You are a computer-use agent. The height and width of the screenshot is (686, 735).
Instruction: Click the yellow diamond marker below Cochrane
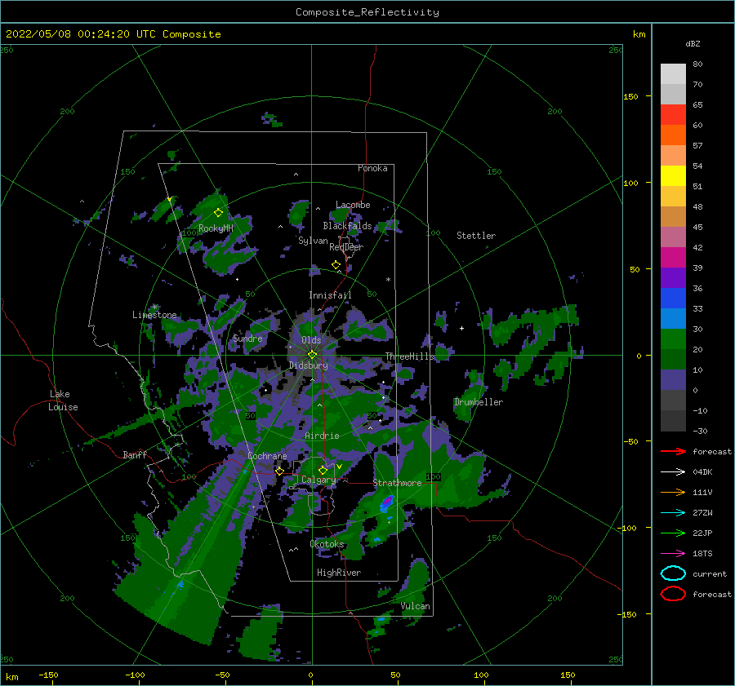[279, 471]
